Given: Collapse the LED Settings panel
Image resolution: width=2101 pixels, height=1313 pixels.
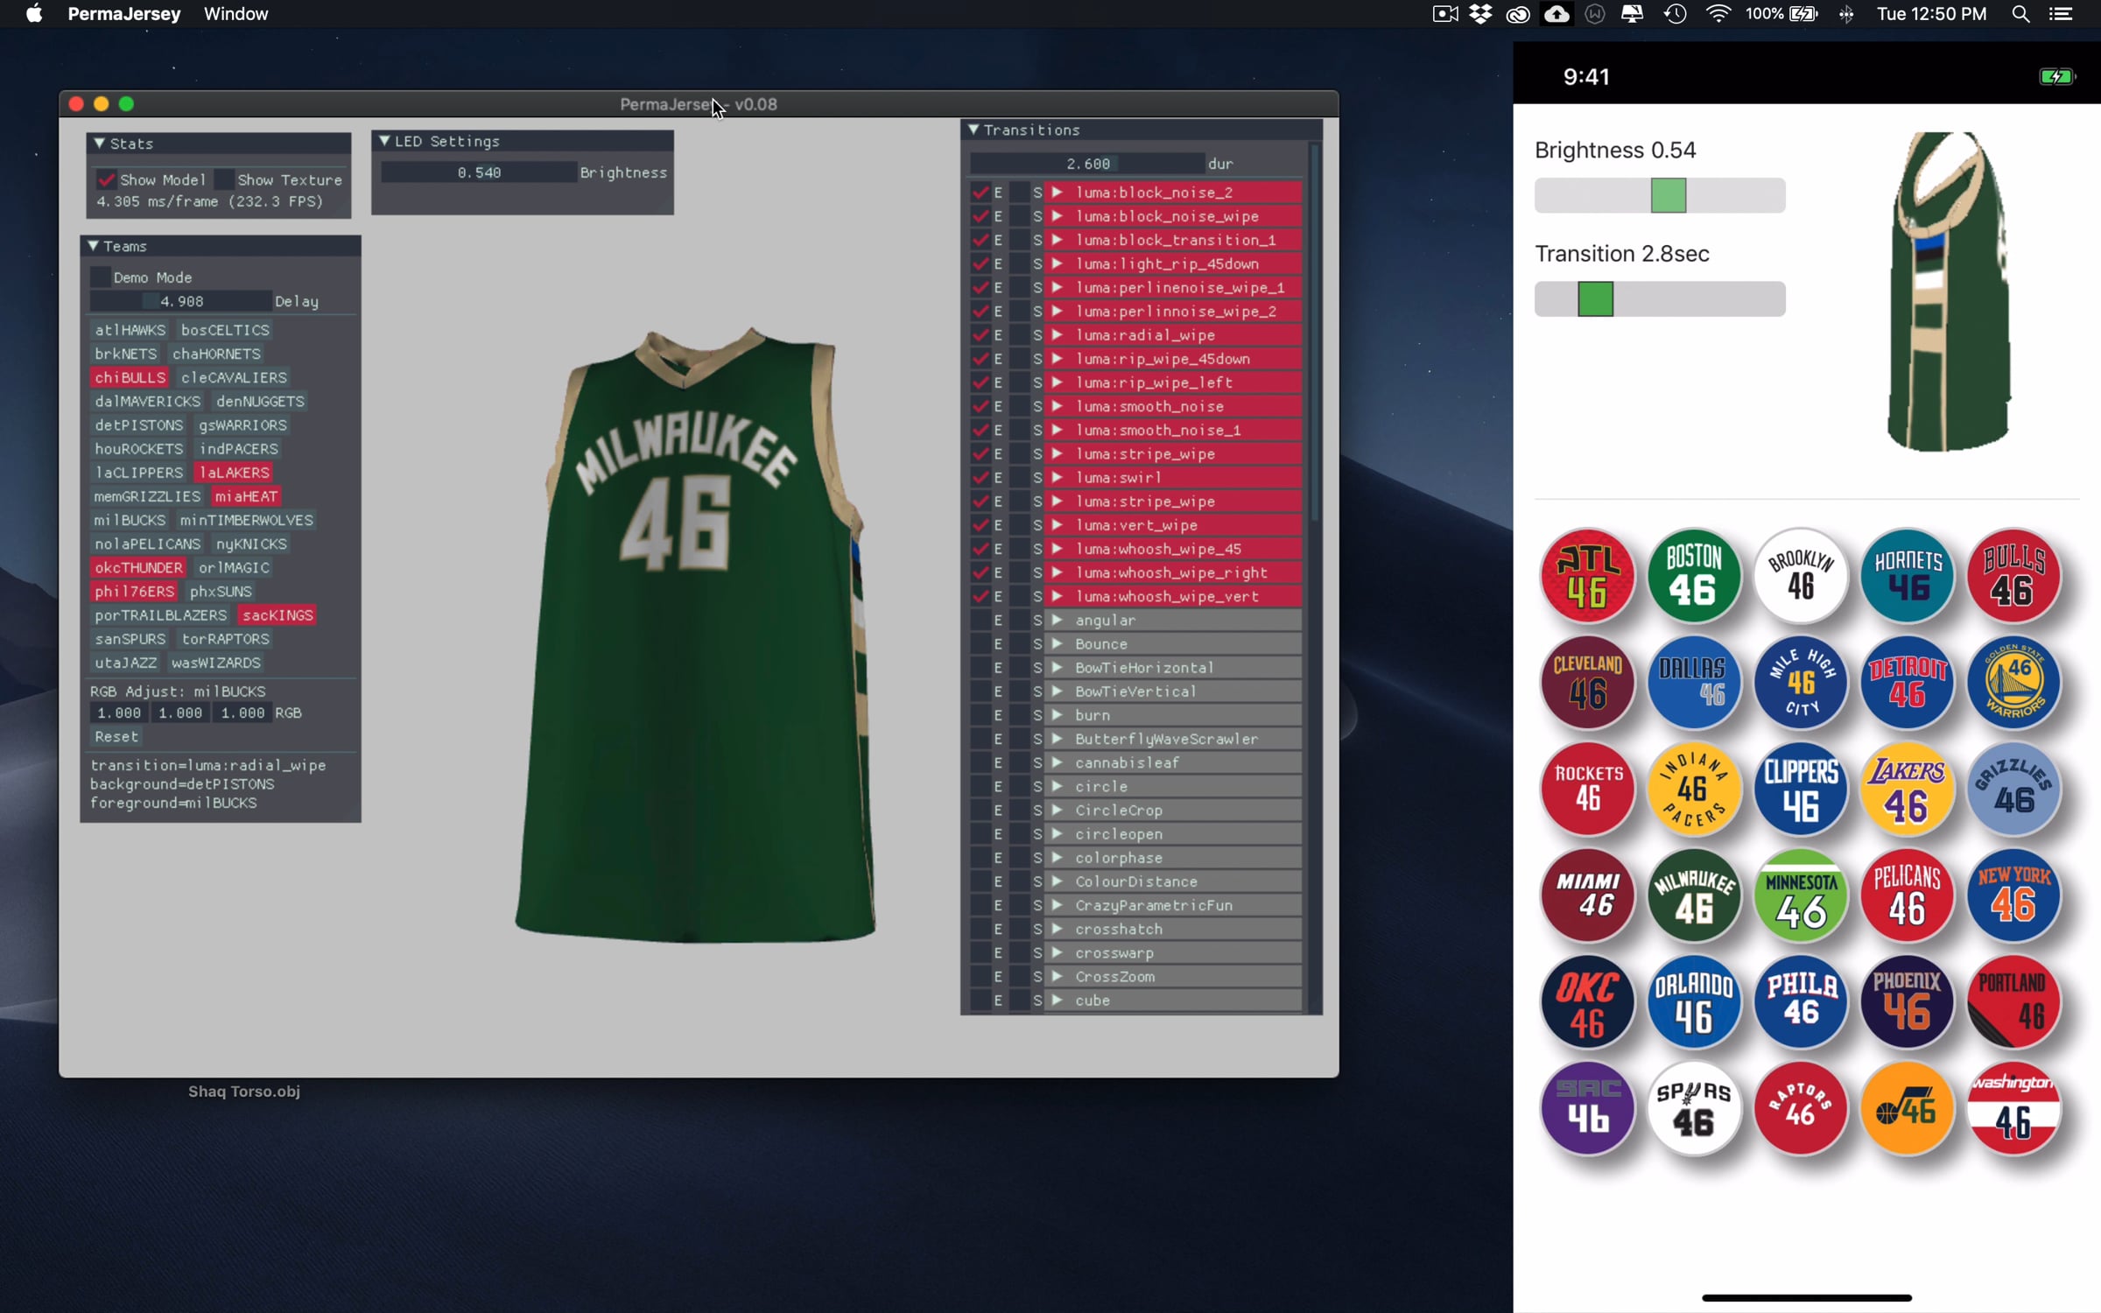Looking at the screenshot, I should point(383,141).
